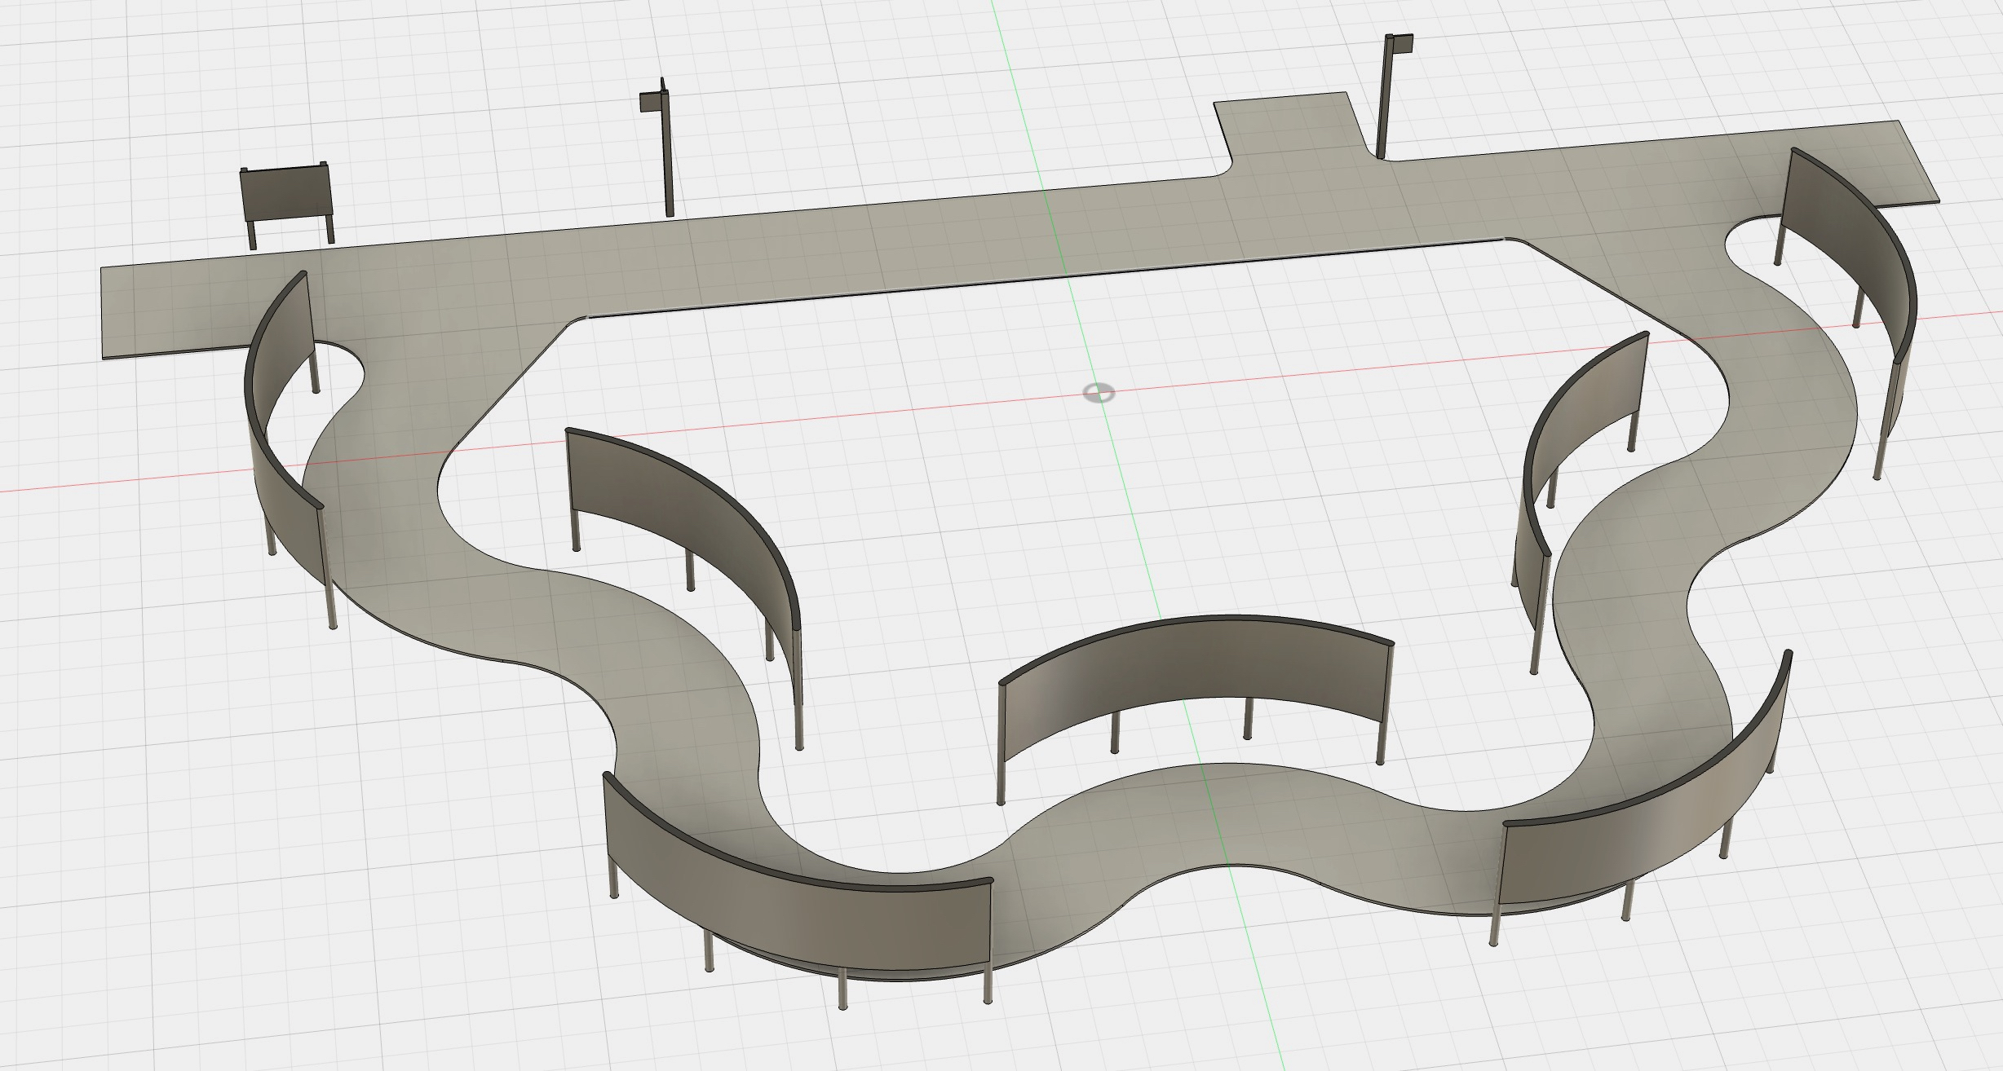Viewport: 2003px width, 1071px height.
Task: Select the origin point marker at center
Action: 1098,394
